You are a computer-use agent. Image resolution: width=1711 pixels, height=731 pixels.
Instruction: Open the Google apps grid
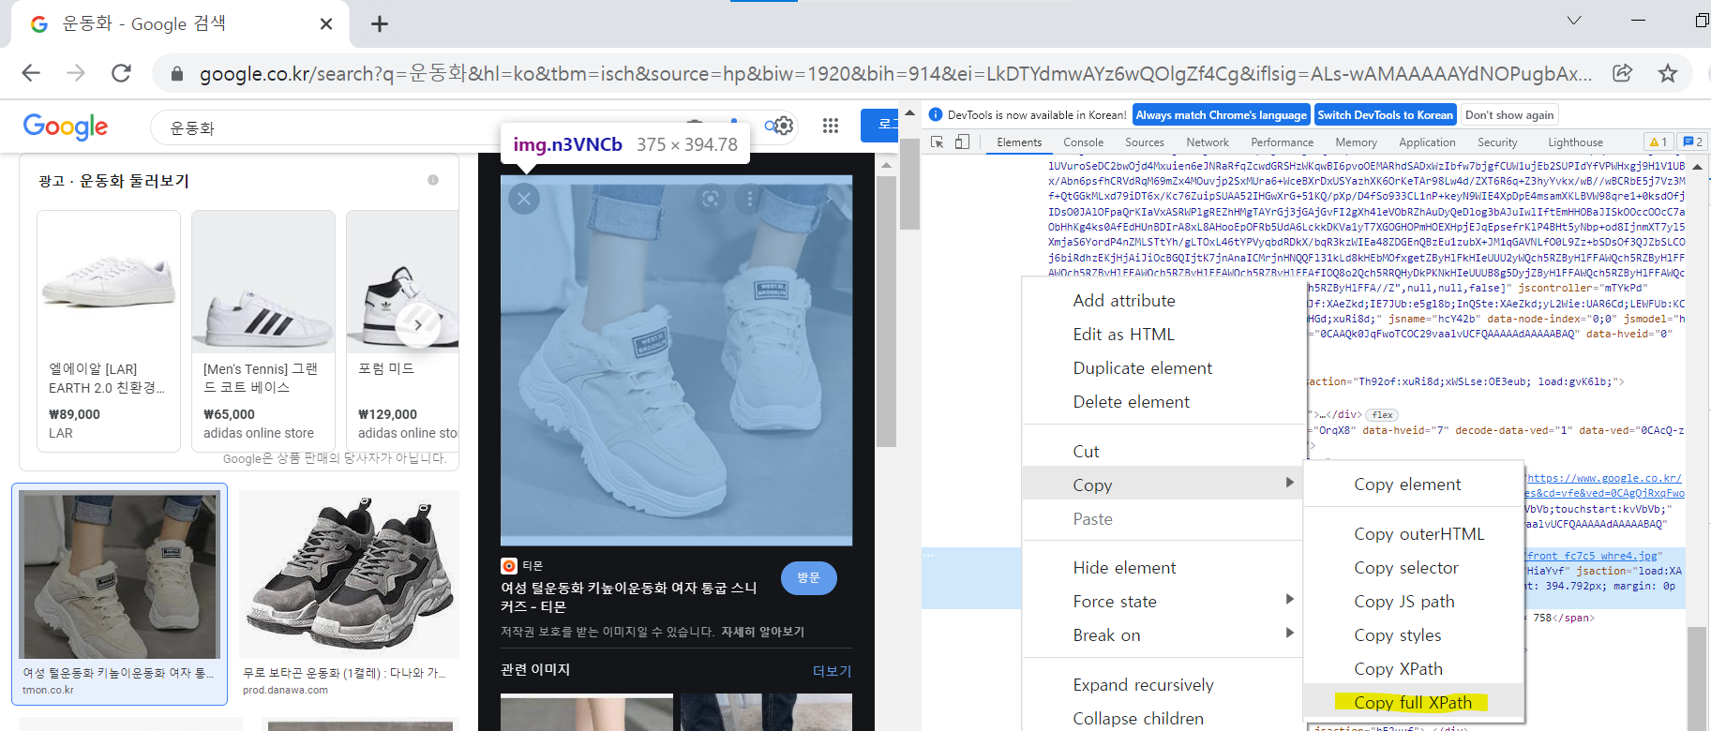click(x=830, y=126)
